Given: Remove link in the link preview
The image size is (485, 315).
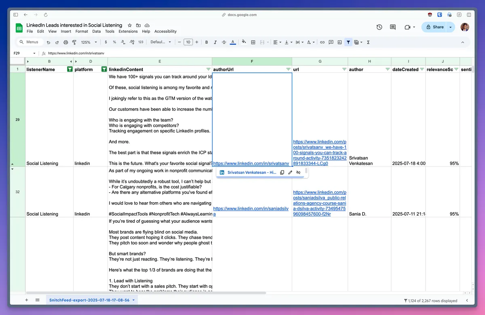Looking at the screenshot, I should tap(298, 172).
